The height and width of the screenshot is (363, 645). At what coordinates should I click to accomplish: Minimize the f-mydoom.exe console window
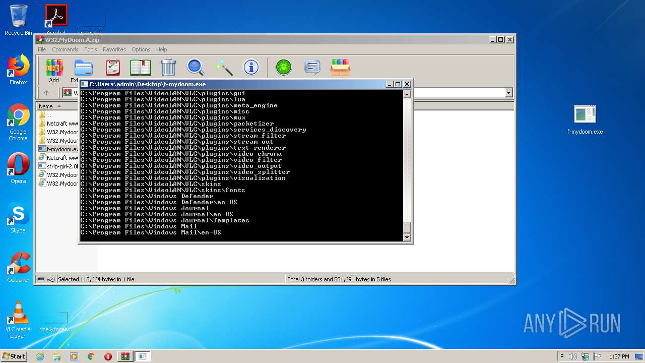390,84
